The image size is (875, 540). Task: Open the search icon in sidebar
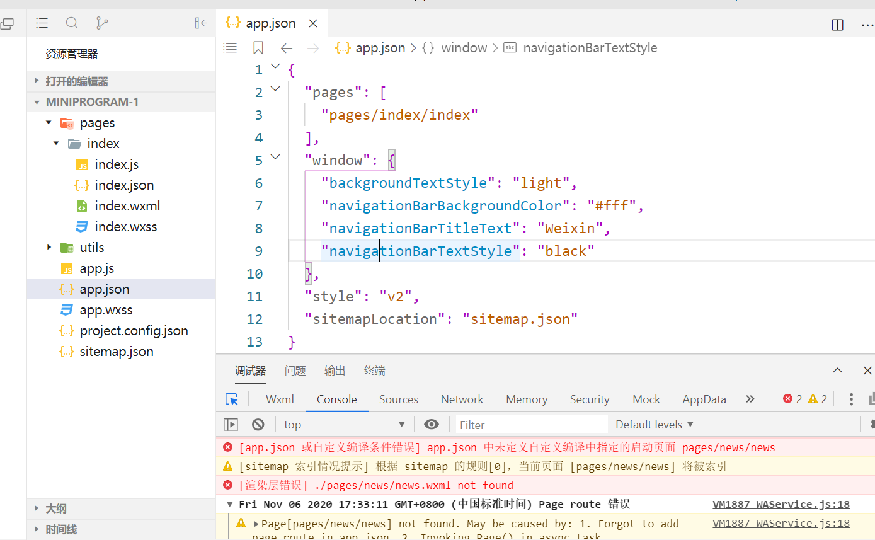[x=72, y=23]
